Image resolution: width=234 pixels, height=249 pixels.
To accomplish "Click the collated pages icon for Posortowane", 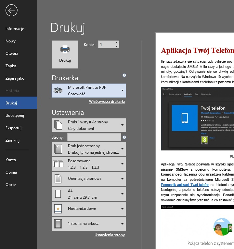I will coord(58,164).
